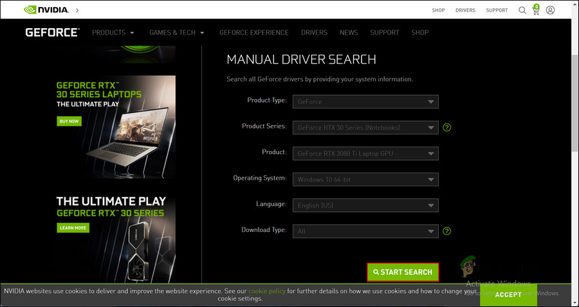The height and width of the screenshot is (307, 579).
Task: Open the Product Type dropdown
Action: (x=365, y=101)
